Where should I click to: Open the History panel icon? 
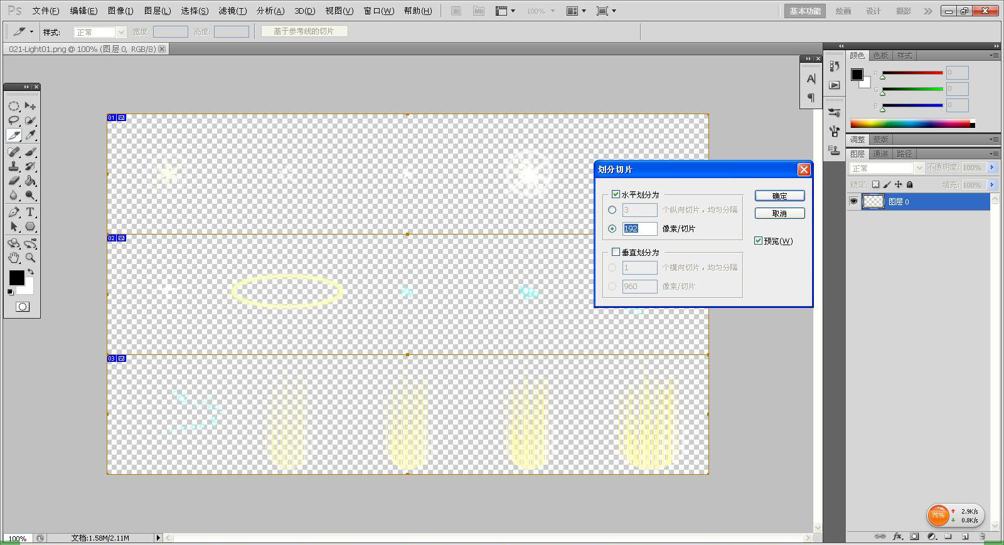pos(834,66)
